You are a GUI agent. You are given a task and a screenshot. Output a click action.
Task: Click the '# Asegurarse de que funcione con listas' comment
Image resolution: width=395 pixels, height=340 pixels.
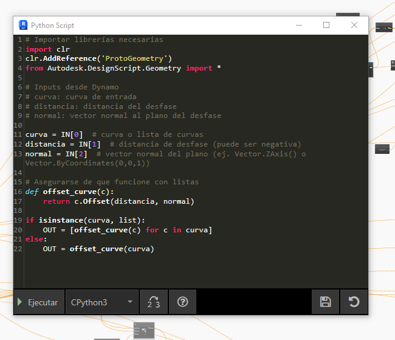(112, 182)
